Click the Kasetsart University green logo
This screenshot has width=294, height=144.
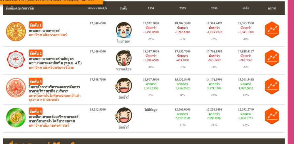16,117
